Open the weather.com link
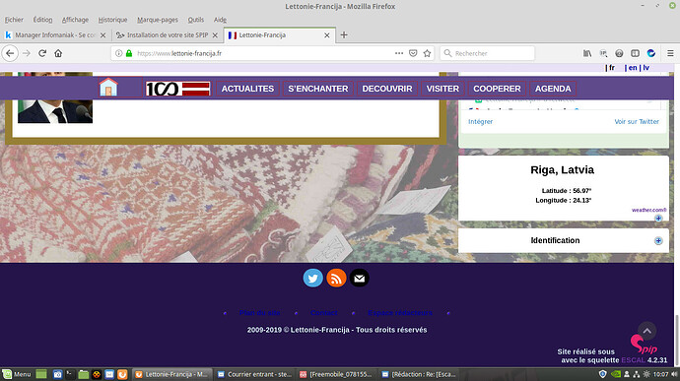 pos(648,210)
